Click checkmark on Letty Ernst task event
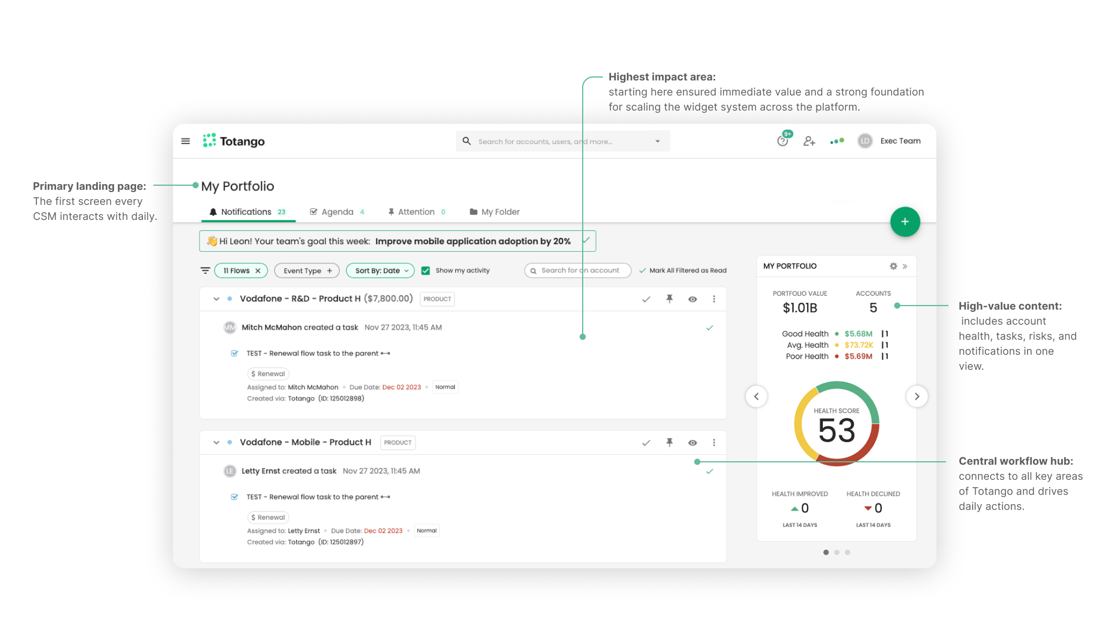This screenshot has width=1111, height=625. (710, 472)
